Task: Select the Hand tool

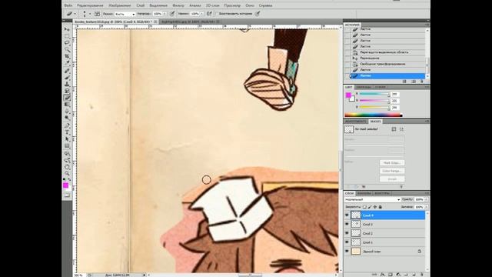Action: (67, 167)
